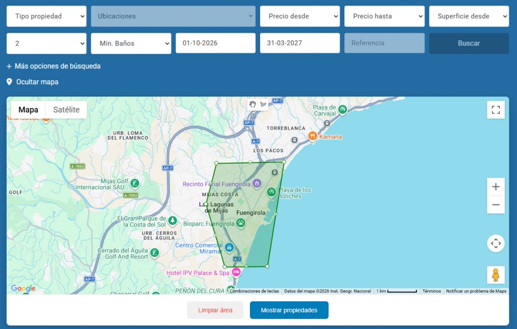
Task: Open the map camera controls icon
Action: pos(495,243)
